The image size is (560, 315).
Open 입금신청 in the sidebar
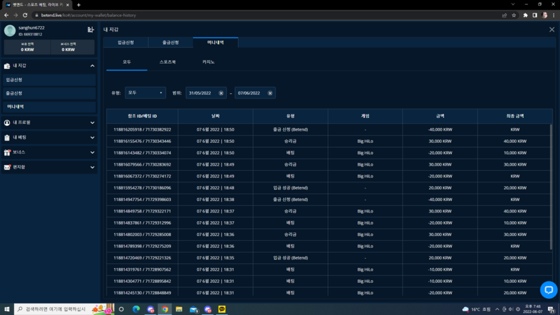49,80
